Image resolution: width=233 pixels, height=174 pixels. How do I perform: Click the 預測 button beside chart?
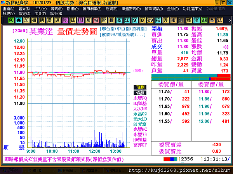140,87
